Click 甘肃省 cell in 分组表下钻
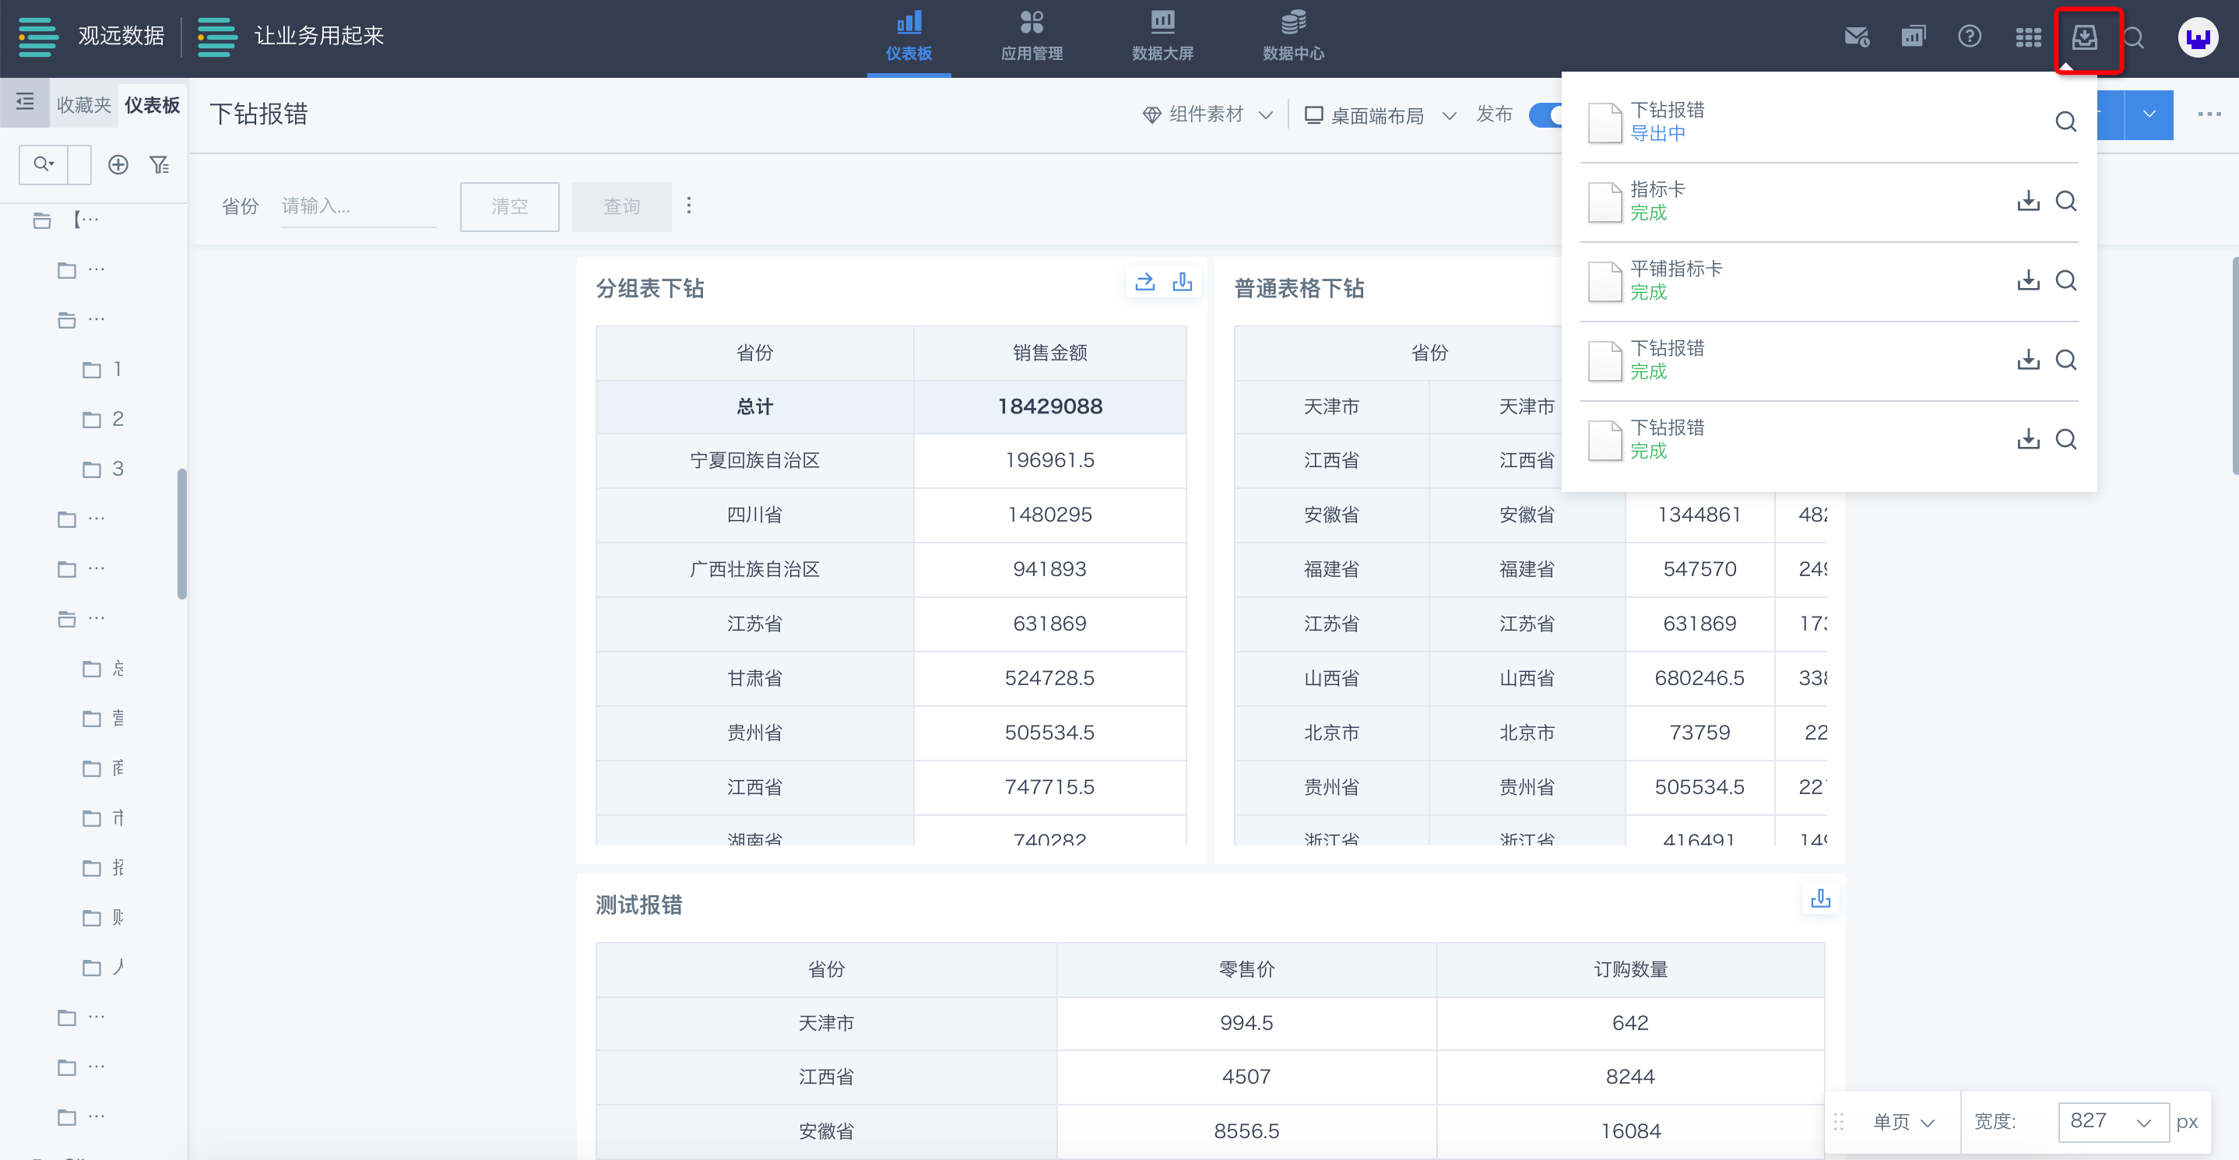Image resolution: width=2239 pixels, height=1160 pixels. [x=754, y=678]
